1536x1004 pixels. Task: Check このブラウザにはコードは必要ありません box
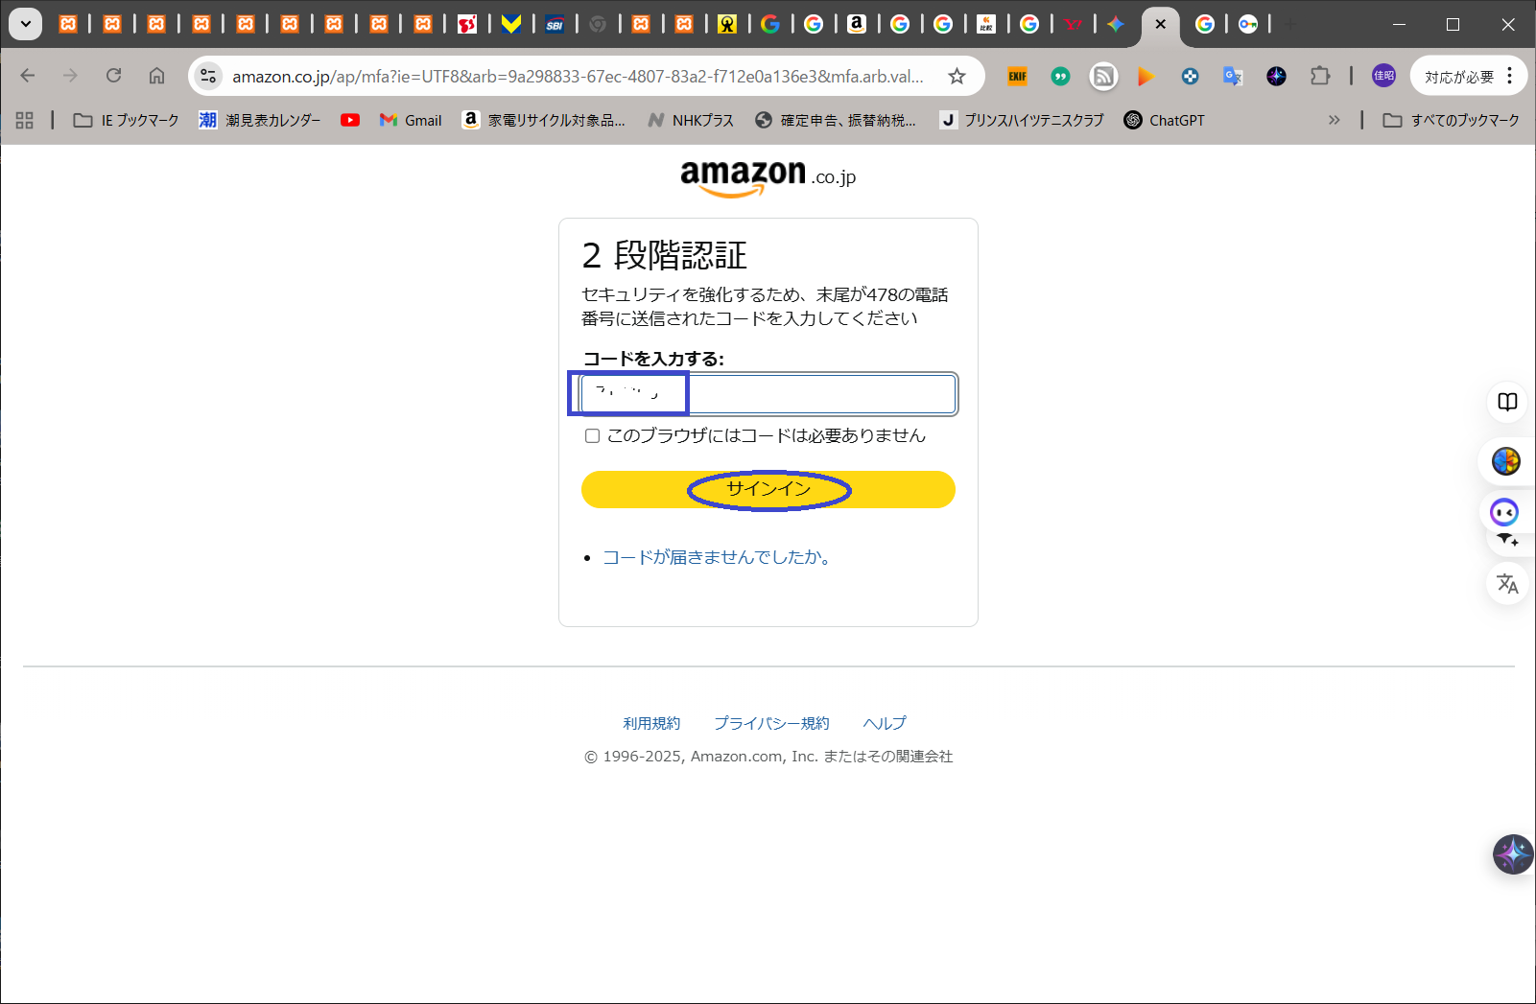tap(592, 436)
